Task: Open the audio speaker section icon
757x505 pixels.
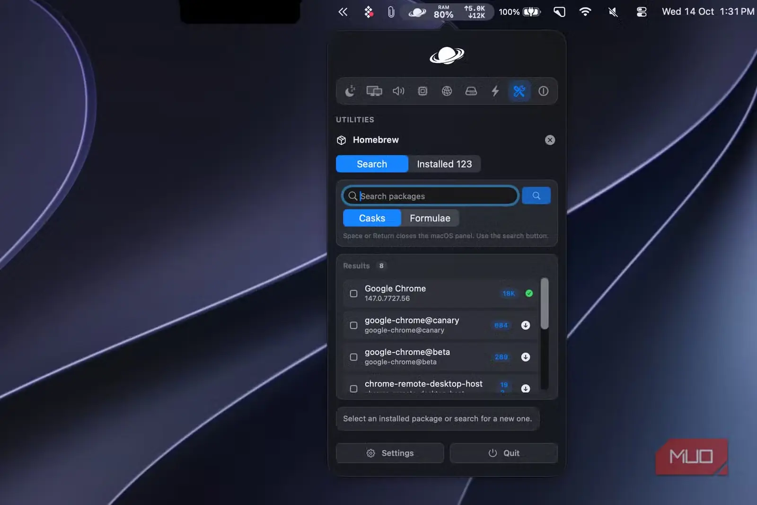Action: pos(398,91)
